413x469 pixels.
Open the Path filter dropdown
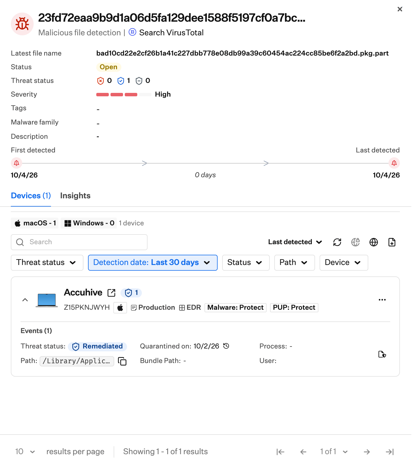click(295, 263)
